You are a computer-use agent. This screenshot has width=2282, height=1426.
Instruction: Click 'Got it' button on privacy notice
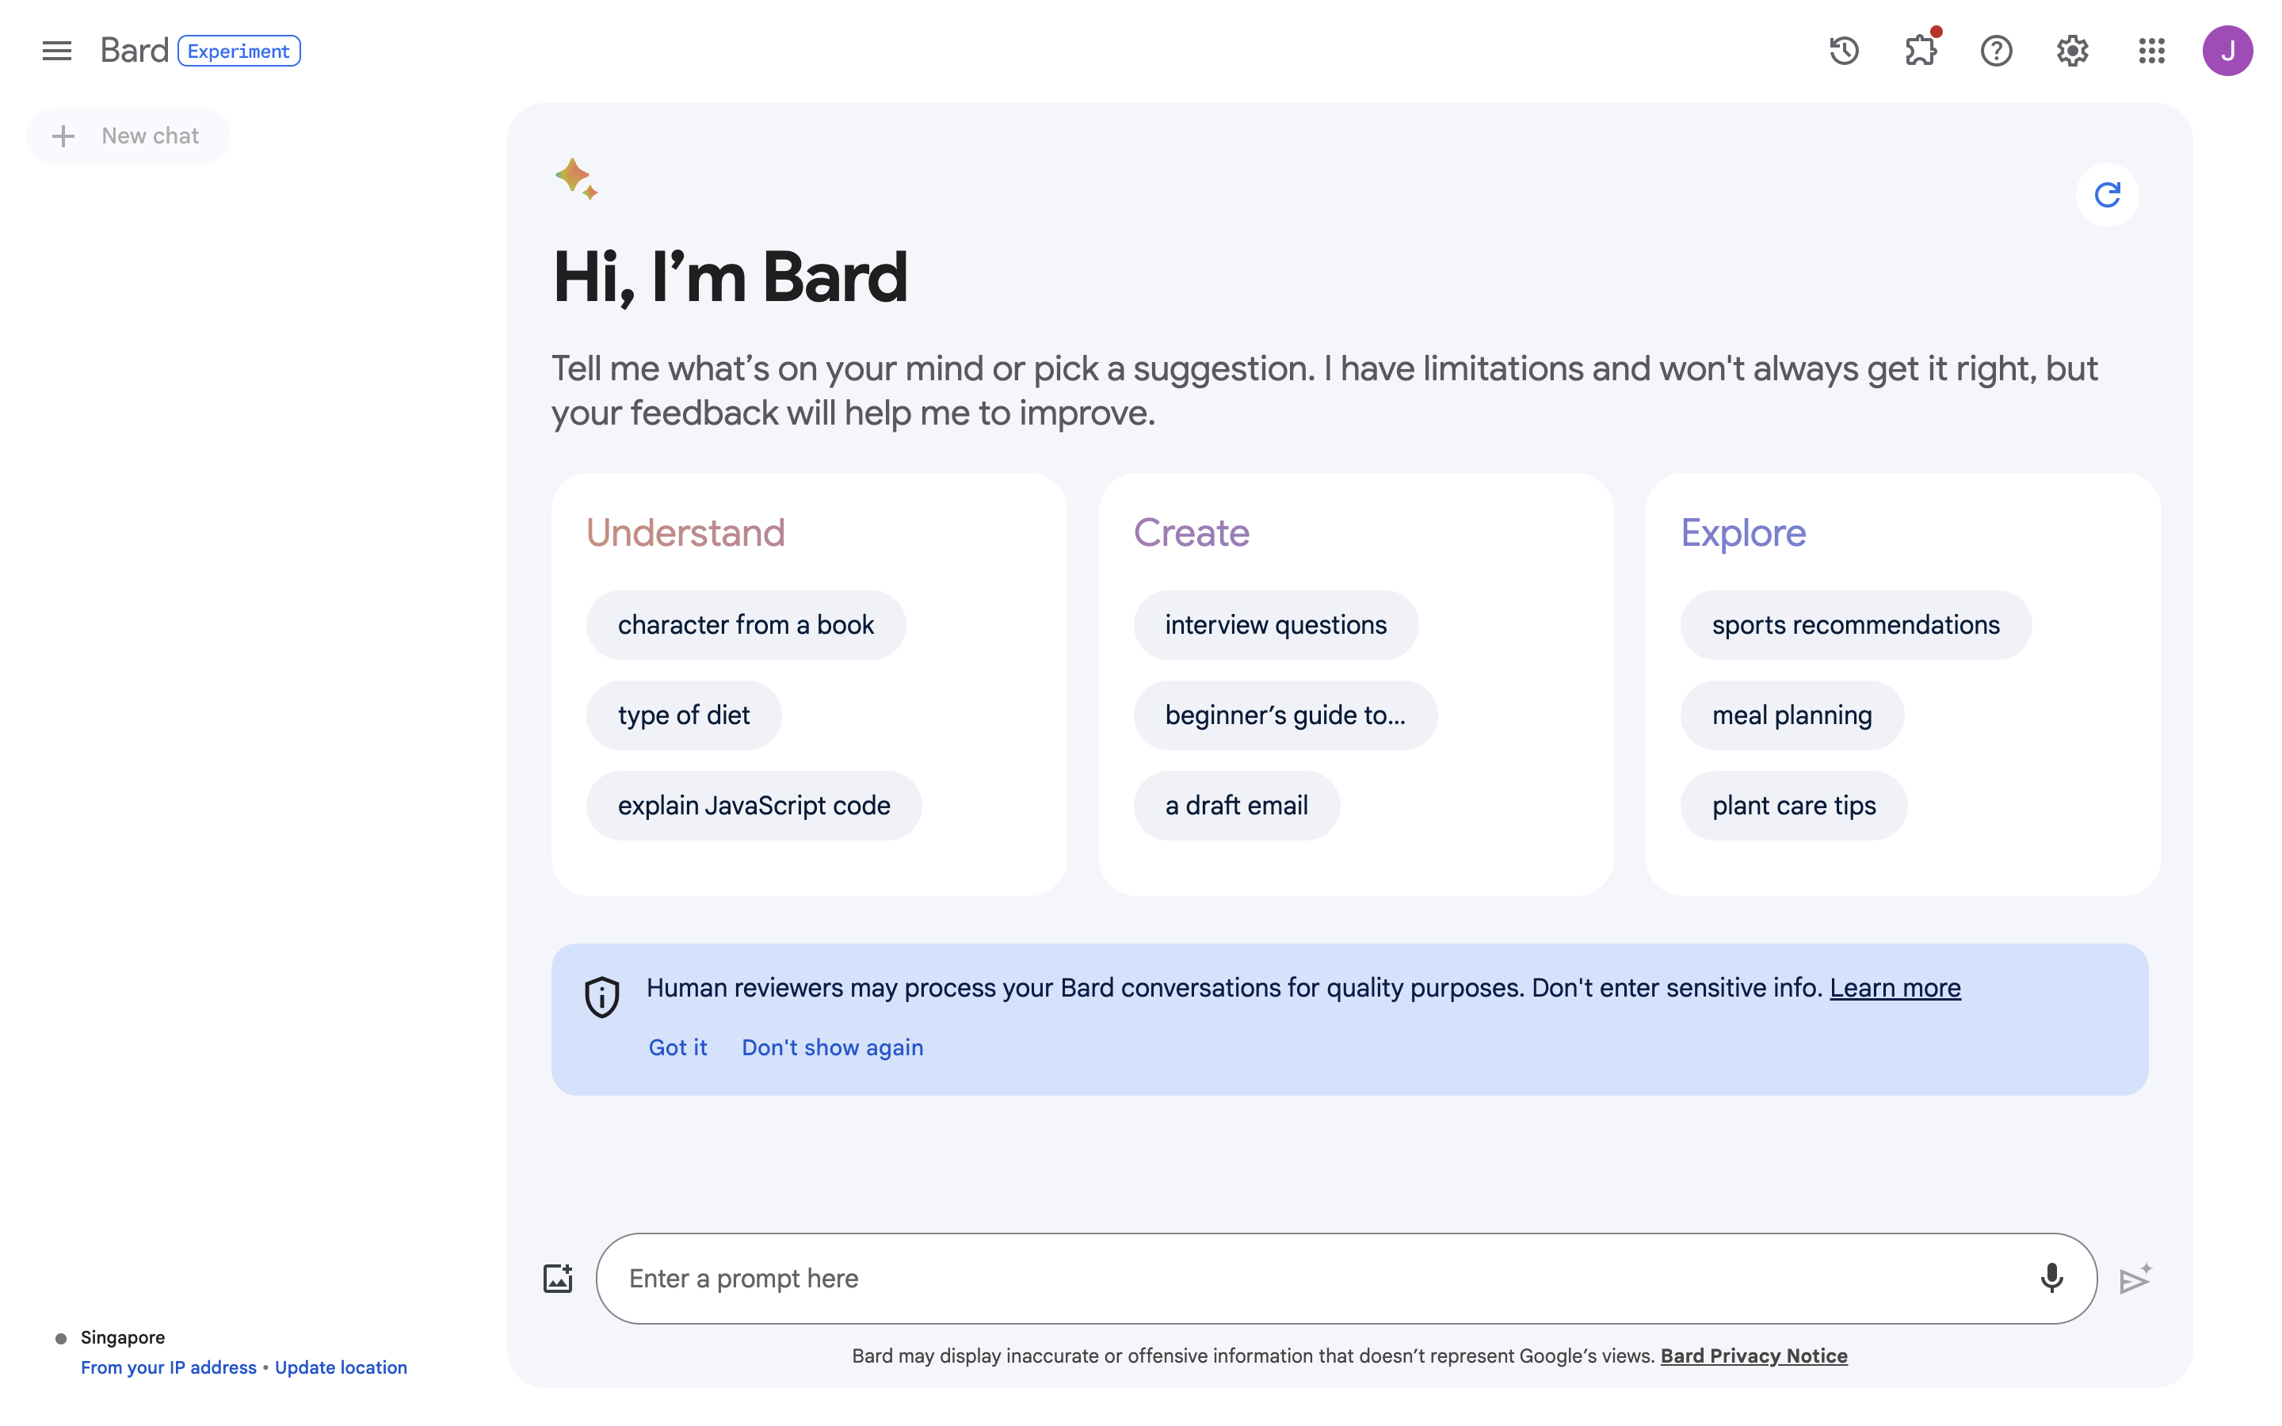(x=677, y=1047)
